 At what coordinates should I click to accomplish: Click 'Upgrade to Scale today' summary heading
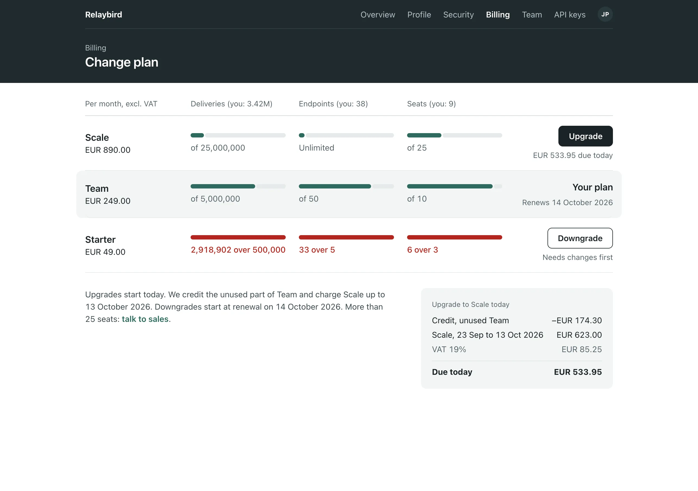471,304
